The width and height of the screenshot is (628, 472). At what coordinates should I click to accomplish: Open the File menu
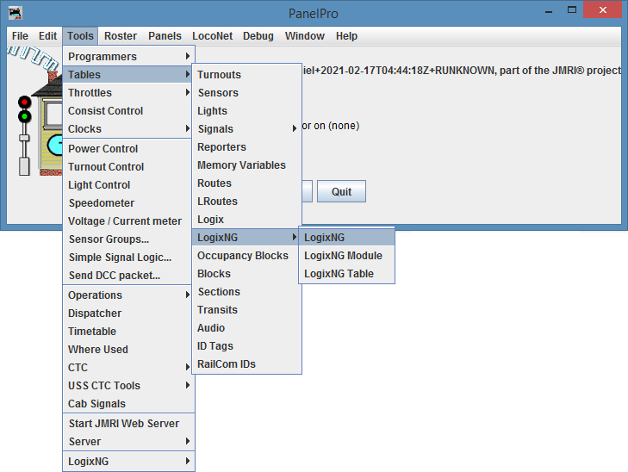click(x=20, y=36)
